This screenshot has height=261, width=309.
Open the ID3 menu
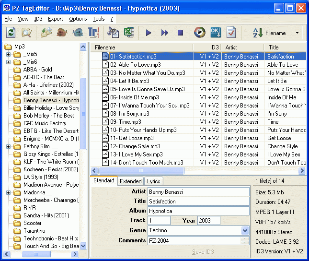(x=38, y=19)
